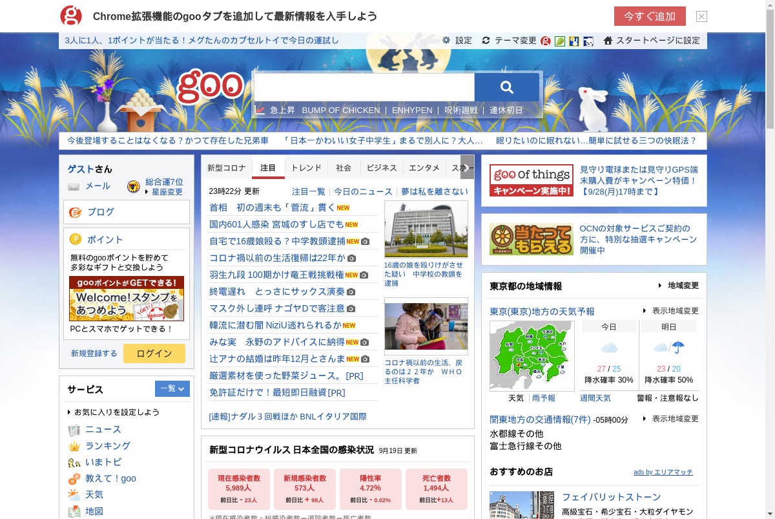The width and height of the screenshot is (775, 519).
Task: Select the panda theme icon
Action: [x=588, y=41]
